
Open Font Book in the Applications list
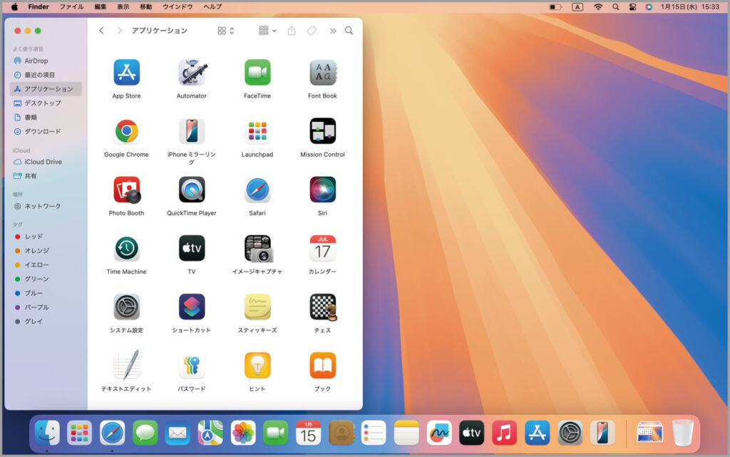(x=323, y=73)
